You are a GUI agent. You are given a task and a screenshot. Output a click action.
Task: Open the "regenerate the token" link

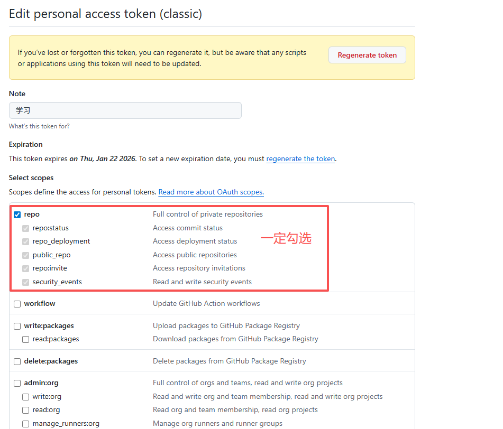pyautogui.click(x=300, y=158)
